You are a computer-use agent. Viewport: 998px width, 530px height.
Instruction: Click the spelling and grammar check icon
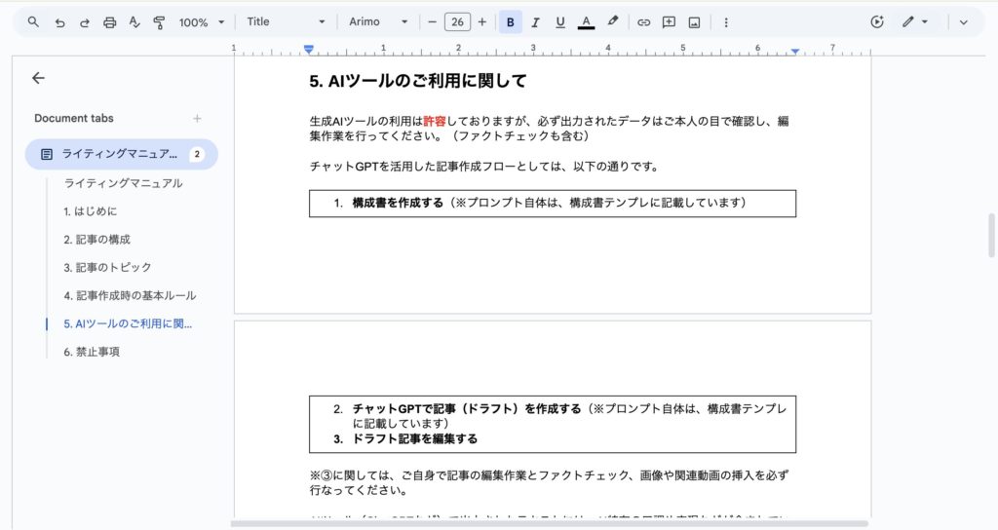(134, 21)
